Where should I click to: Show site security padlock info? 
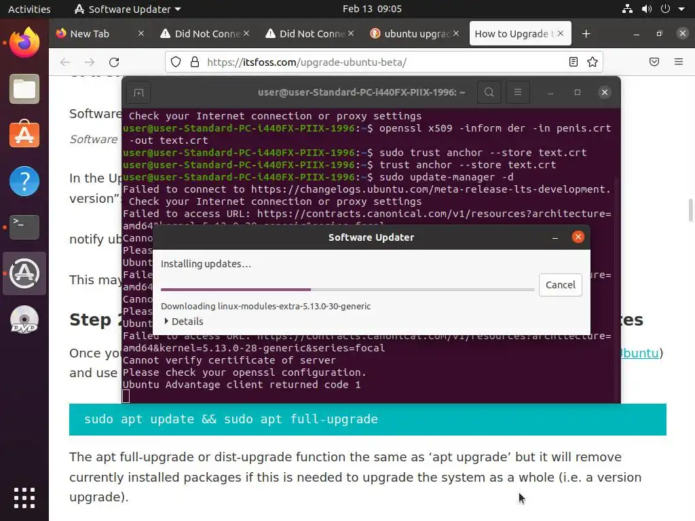coord(195,62)
